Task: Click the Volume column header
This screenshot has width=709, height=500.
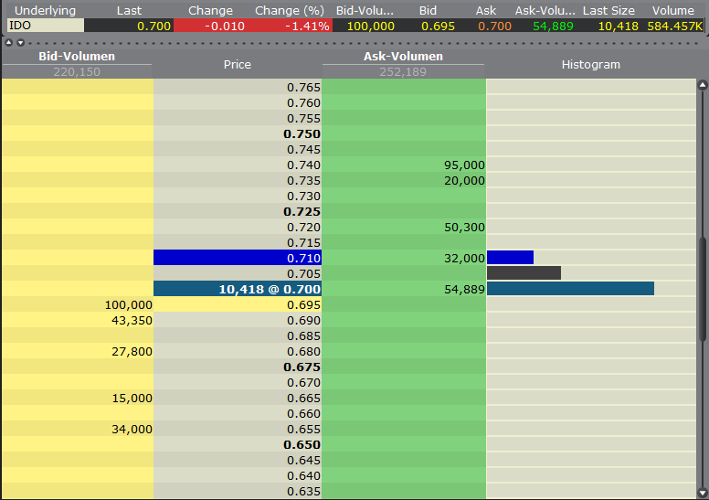Action: pyautogui.click(x=672, y=10)
